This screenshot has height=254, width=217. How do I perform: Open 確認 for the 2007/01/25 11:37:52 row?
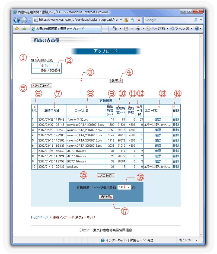(158, 161)
